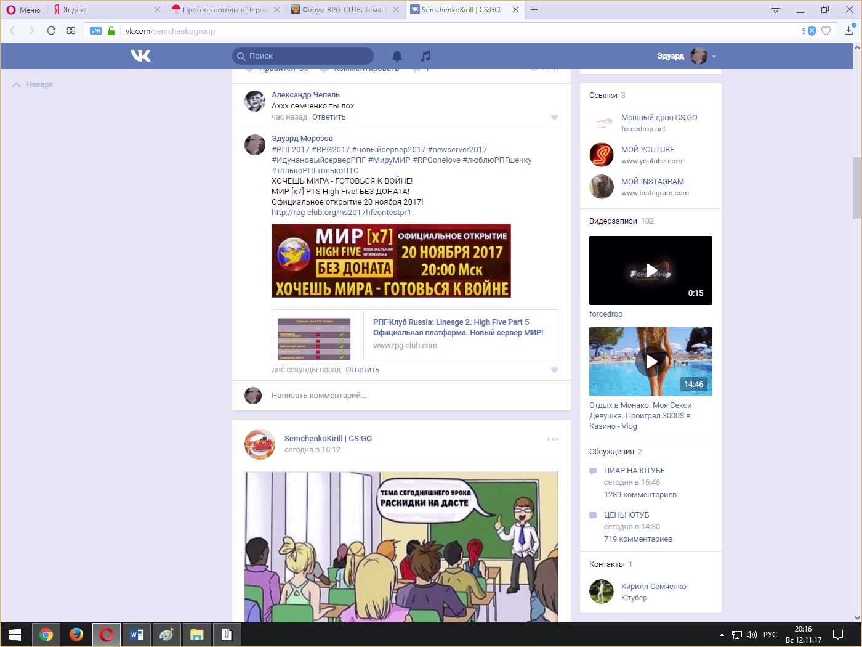Reply to Эдуард Морозов's comment
Viewport: 862px width, 647px height.
pyautogui.click(x=362, y=370)
